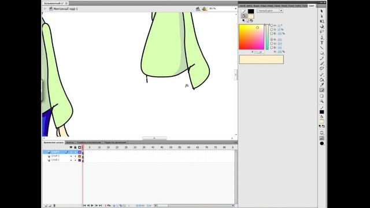Select the Oval shape tool
Viewport: 370px width, 208px height.
click(x=321, y=53)
